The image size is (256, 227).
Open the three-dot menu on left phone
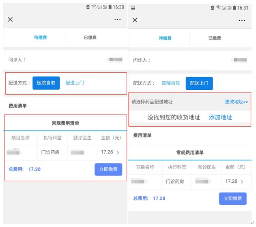click(x=118, y=19)
